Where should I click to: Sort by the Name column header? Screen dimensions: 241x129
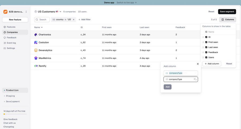pyautogui.click(x=38, y=27)
